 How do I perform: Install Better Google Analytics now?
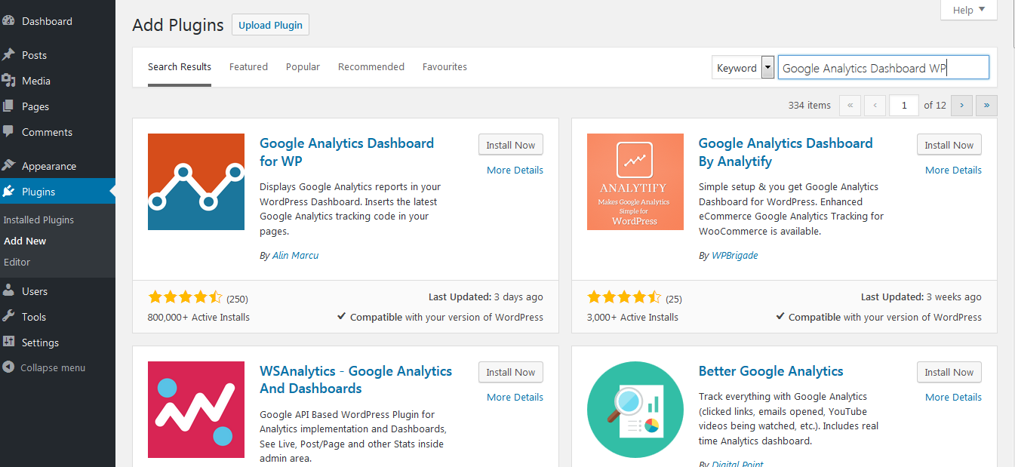[949, 372]
